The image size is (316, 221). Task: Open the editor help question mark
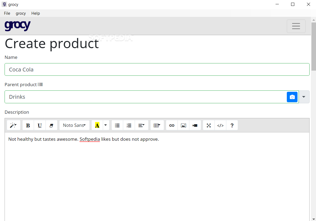[232, 125]
